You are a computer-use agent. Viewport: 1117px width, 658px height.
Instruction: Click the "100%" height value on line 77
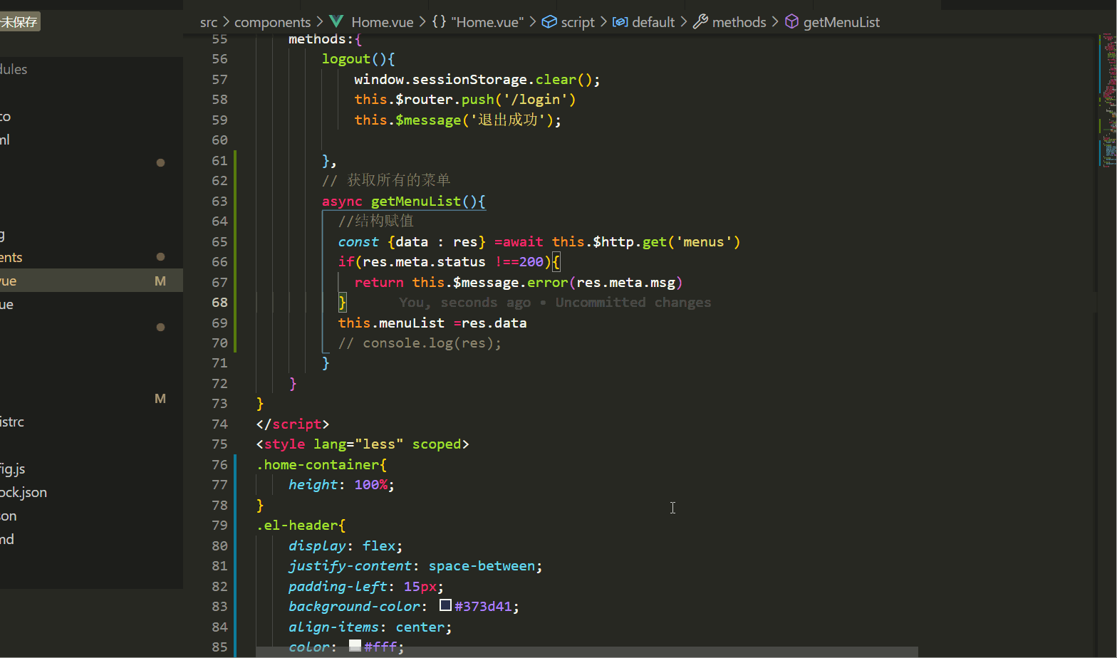pos(371,485)
